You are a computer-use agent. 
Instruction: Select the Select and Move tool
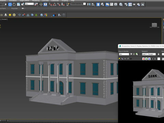(x=10, y=4)
